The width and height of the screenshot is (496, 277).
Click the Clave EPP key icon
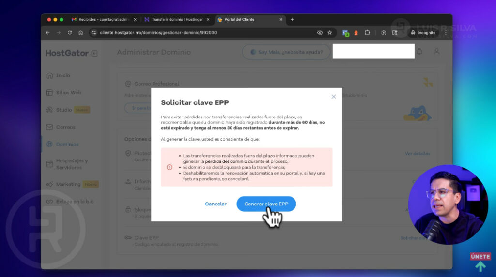(x=128, y=237)
